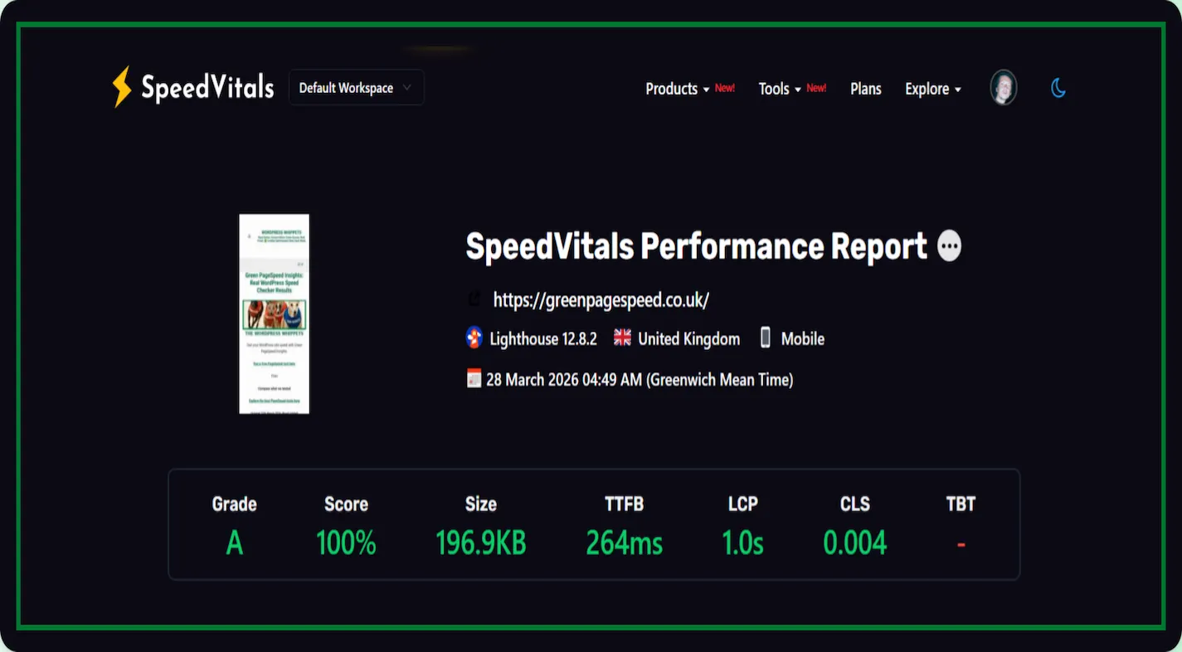Open the Tools navigation dropdown

[x=780, y=89]
